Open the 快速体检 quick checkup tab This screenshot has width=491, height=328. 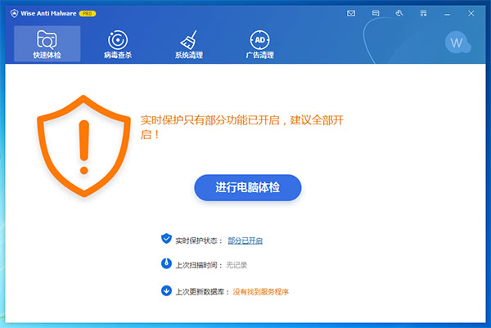pyautogui.click(x=47, y=44)
